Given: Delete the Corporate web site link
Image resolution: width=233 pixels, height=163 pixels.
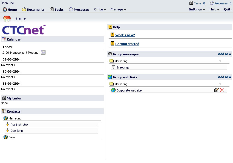Looking at the screenshot, I should click(222, 90).
